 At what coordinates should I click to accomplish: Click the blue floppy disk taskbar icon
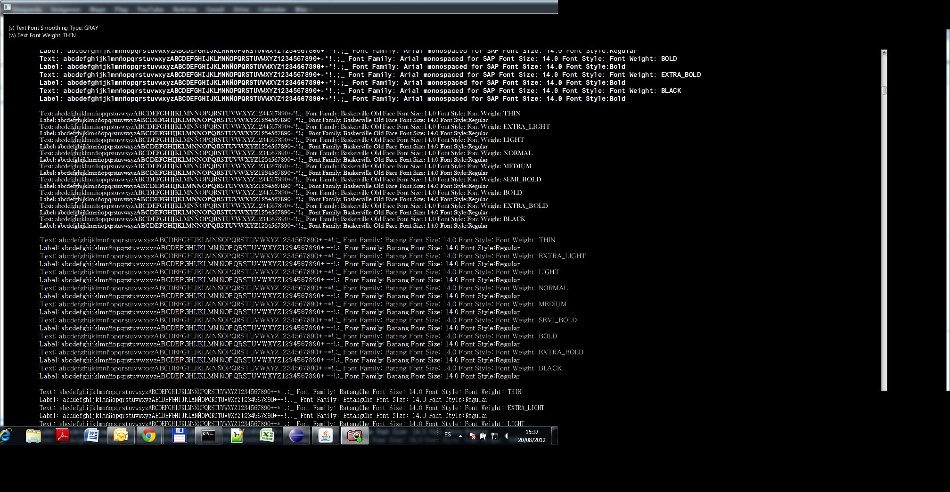click(179, 436)
